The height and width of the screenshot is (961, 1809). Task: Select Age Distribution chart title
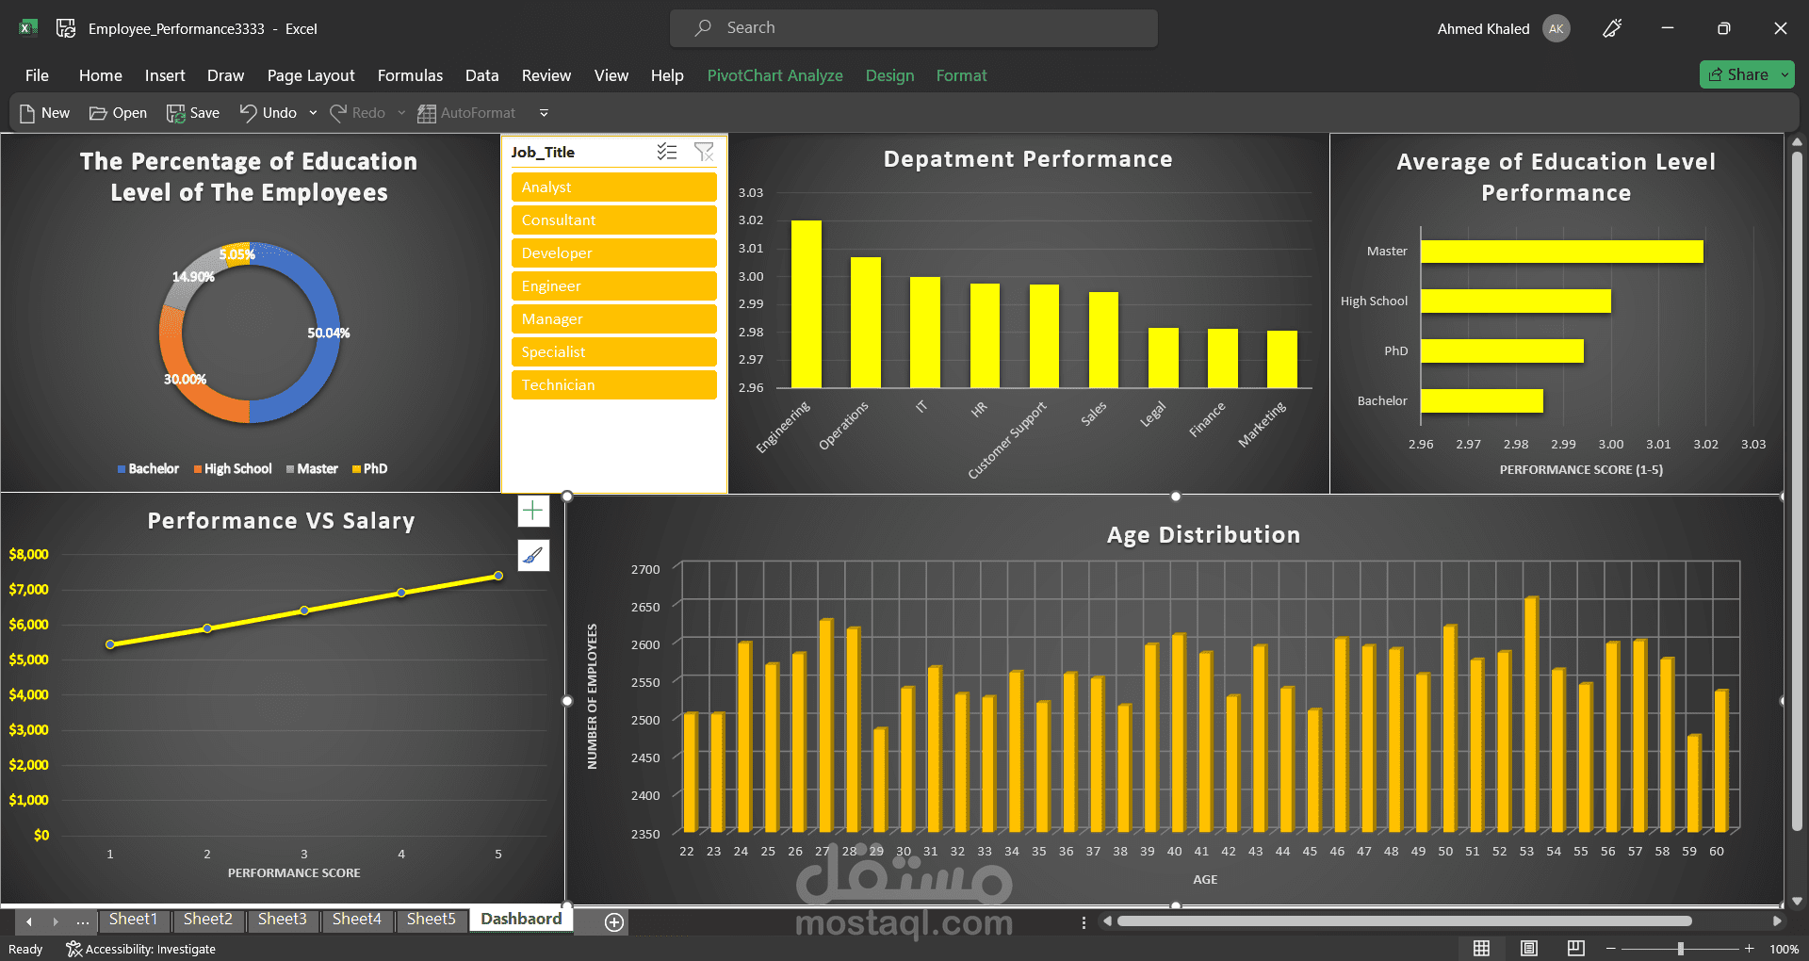pos(1203,535)
